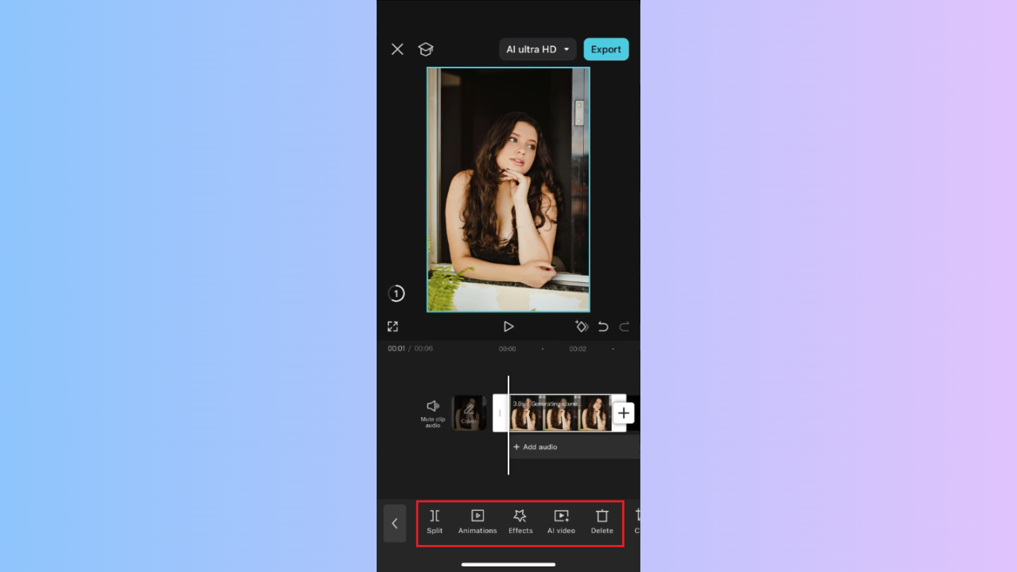Choose the Split tool
This screenshot has height=572, width=1017.
click(435, 522)
